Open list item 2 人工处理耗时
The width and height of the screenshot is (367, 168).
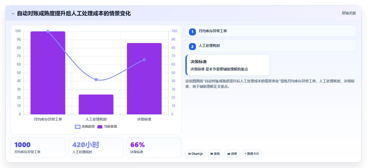point(271,46)
